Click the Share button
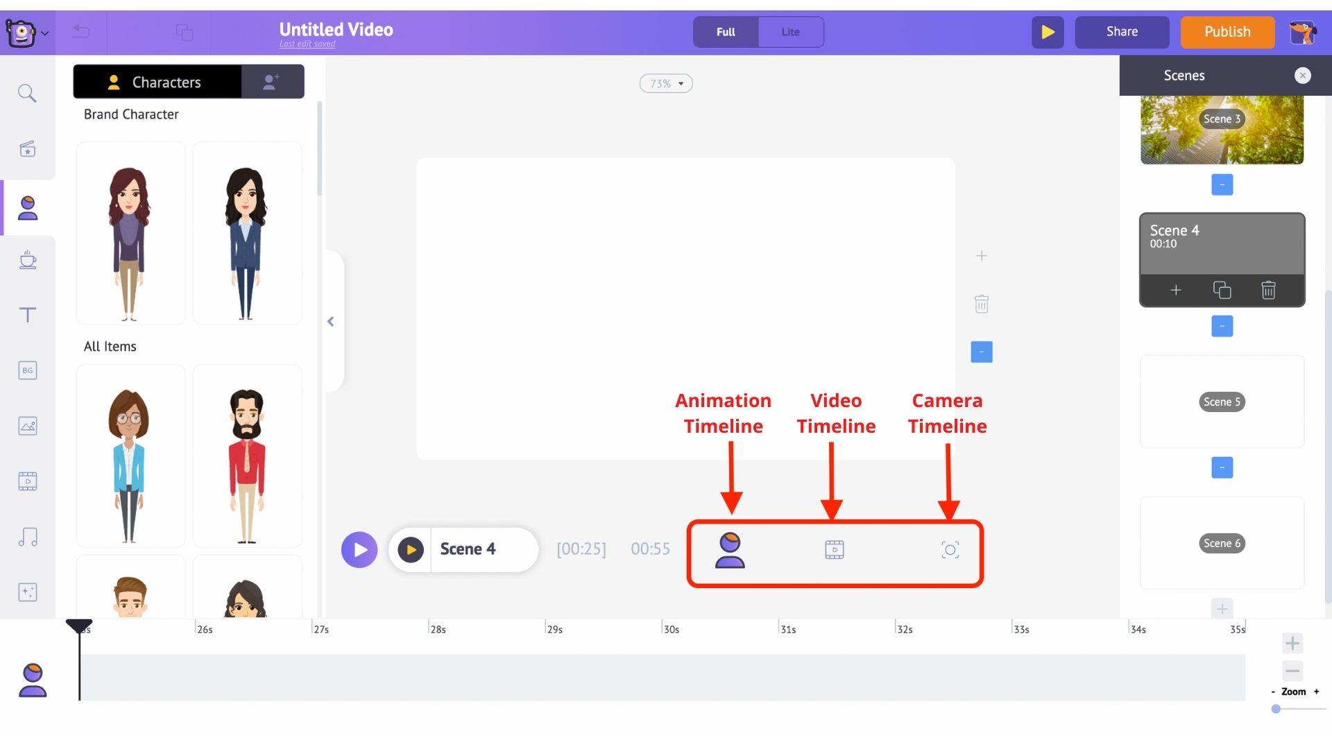The image size is (1332, 749). pyautogui.click(x=1122, y=31)
